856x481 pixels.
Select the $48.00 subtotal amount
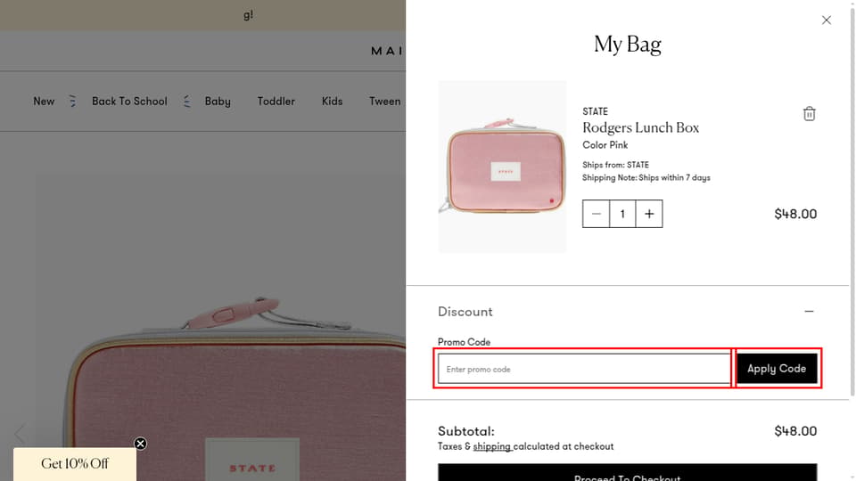(x=795, y=431)
